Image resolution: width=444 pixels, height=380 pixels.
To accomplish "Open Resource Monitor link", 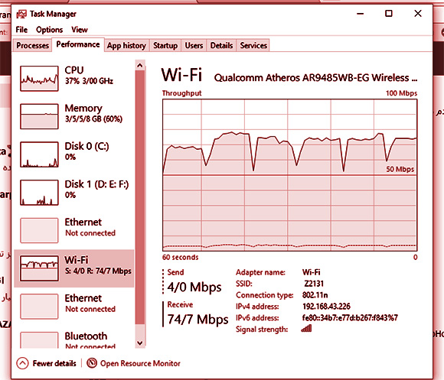I will (133, 363).
